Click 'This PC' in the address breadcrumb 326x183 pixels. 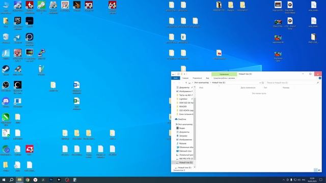tap(202, 82)
